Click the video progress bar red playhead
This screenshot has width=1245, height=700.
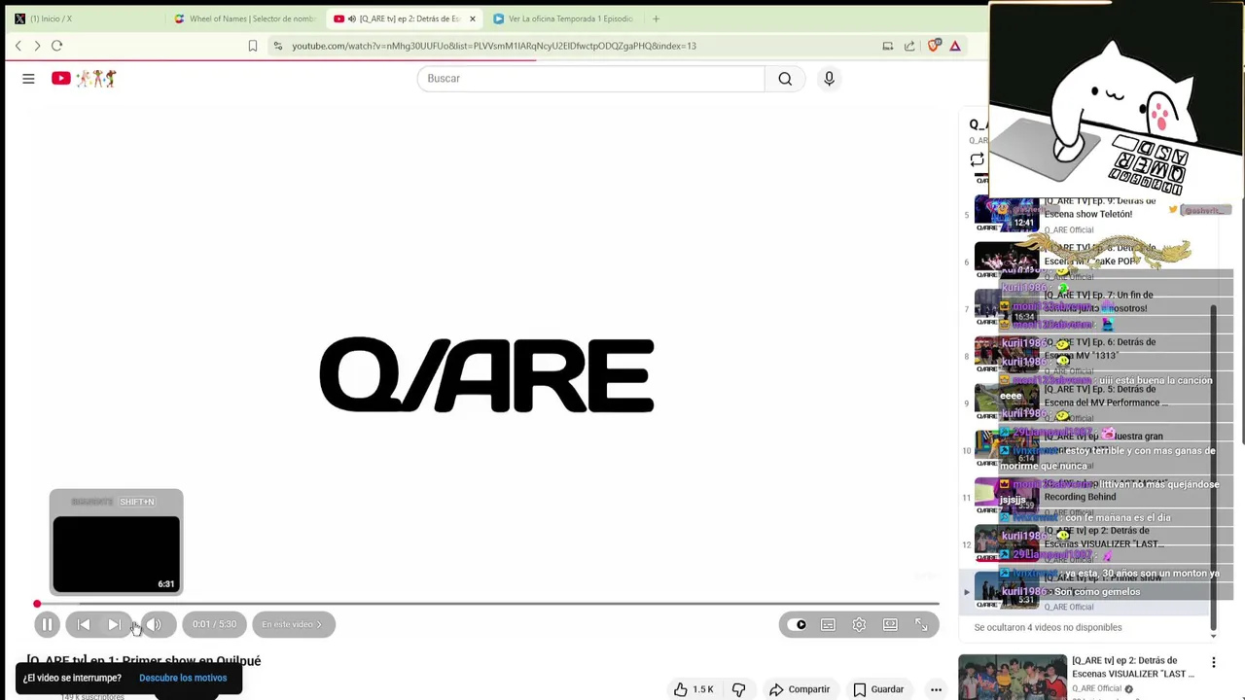coord(37,604)
